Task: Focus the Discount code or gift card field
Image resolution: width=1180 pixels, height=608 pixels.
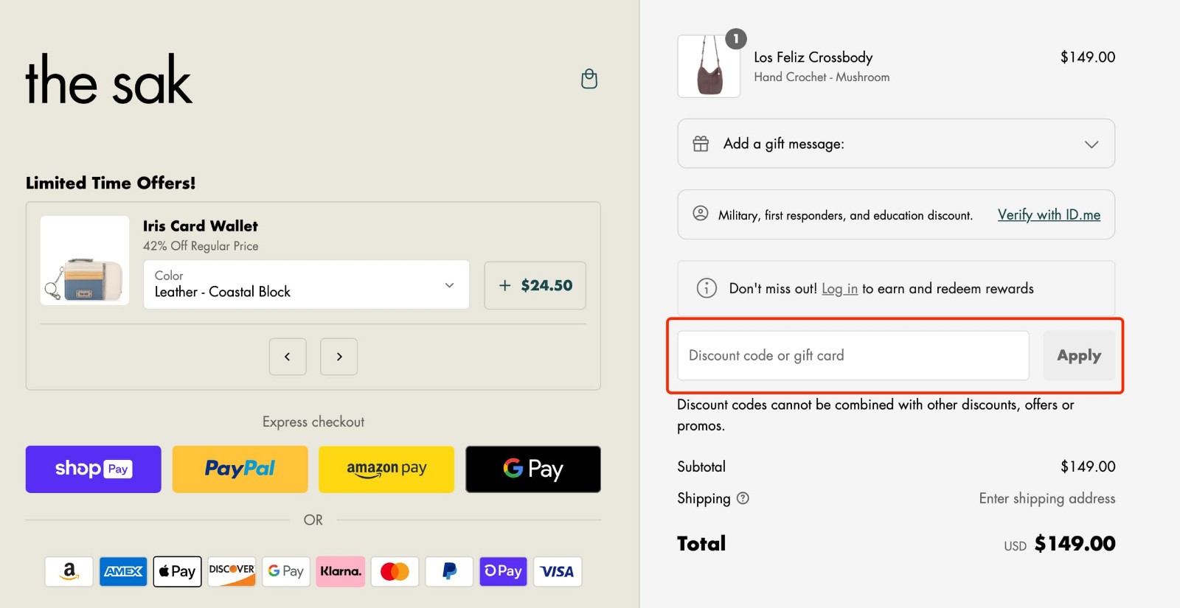Action: tap(853, 355)
